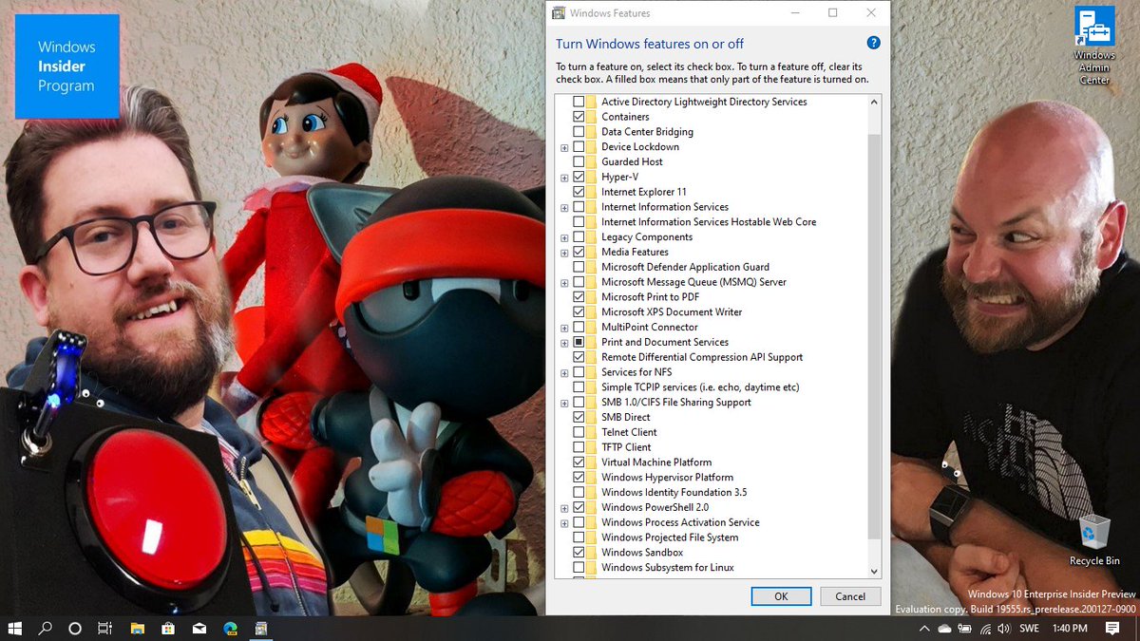Screen dimensions: 1140x641
Task: Expand Windows Process Activation Service node
Action: coord(564,523)
